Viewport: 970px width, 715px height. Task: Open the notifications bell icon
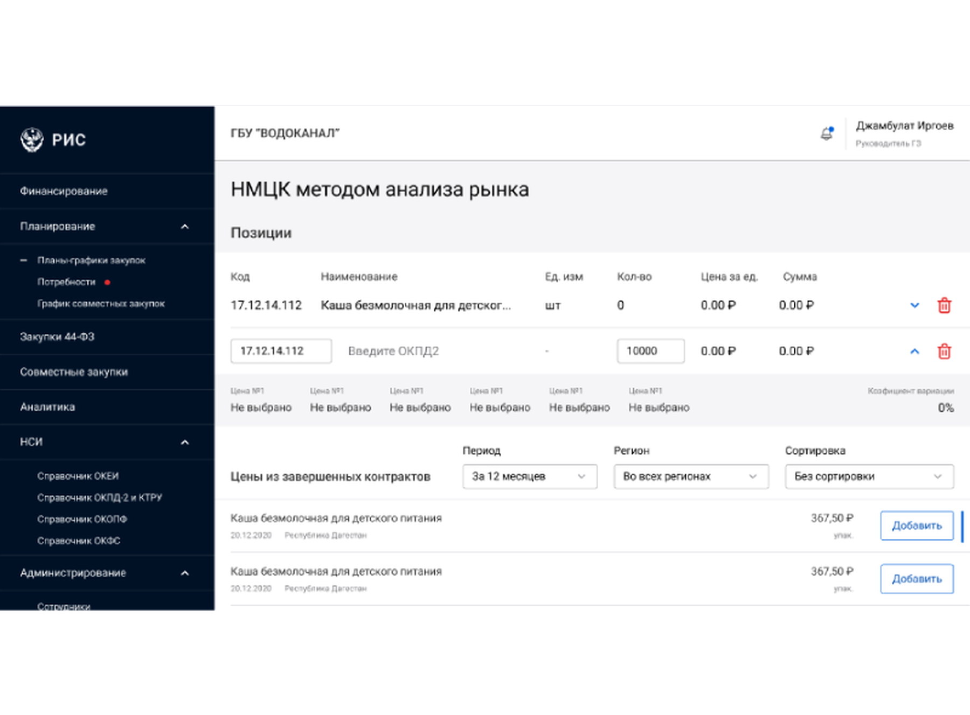click(827, 133)
